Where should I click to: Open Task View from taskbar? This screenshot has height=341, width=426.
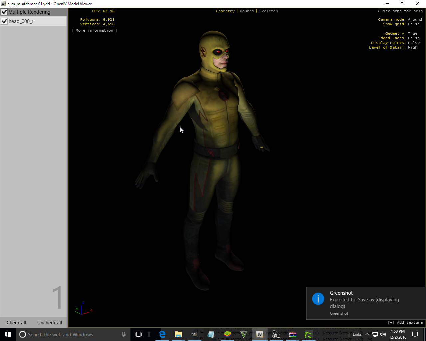(138, 334)
